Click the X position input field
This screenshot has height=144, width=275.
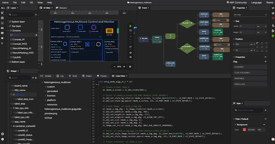(242, 44)
